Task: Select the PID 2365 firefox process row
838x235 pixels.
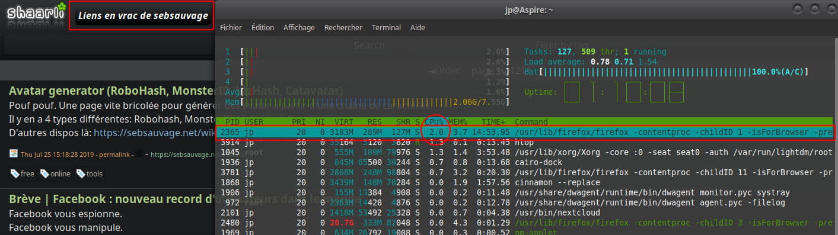Action: click(525, 132)
